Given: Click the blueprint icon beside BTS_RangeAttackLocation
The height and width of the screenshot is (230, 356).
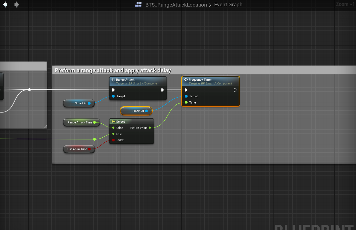Looking at the screenshot, I should [139, 5].
